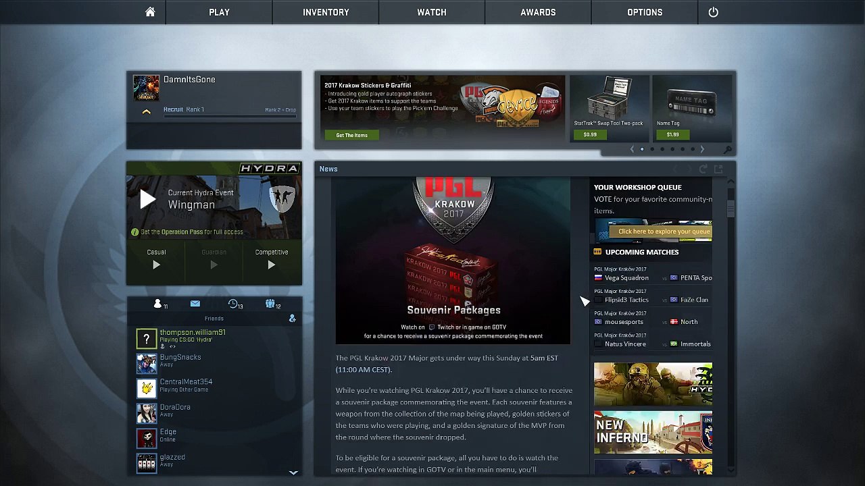Select the third store carousel page dot
The image size is (865, 486).
[662, 149]
